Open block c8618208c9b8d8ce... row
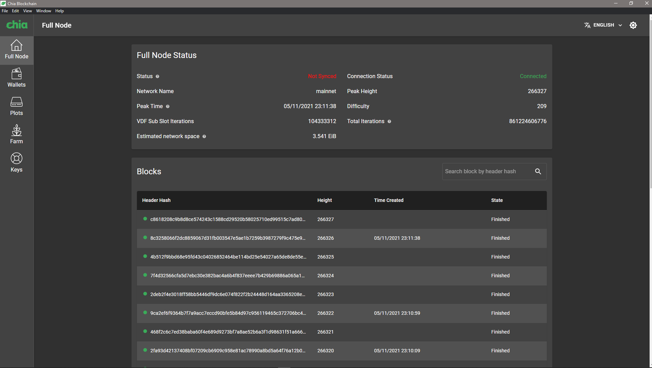 coord(342,219)
